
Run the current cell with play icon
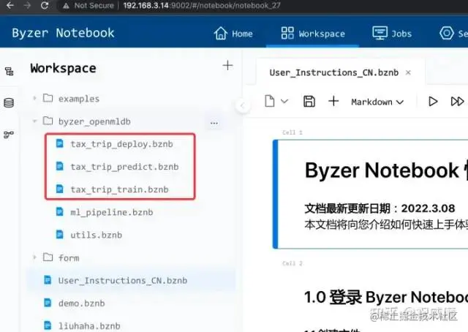point(433,102)
